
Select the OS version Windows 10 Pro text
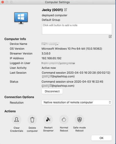[x=72, y=49]
